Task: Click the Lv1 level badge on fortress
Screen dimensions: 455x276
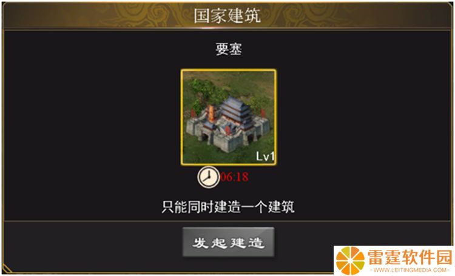Action: [265, 157]
